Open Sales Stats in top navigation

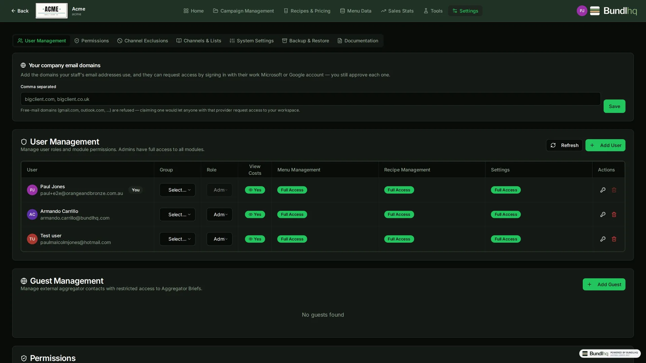[x=397, y=11]
